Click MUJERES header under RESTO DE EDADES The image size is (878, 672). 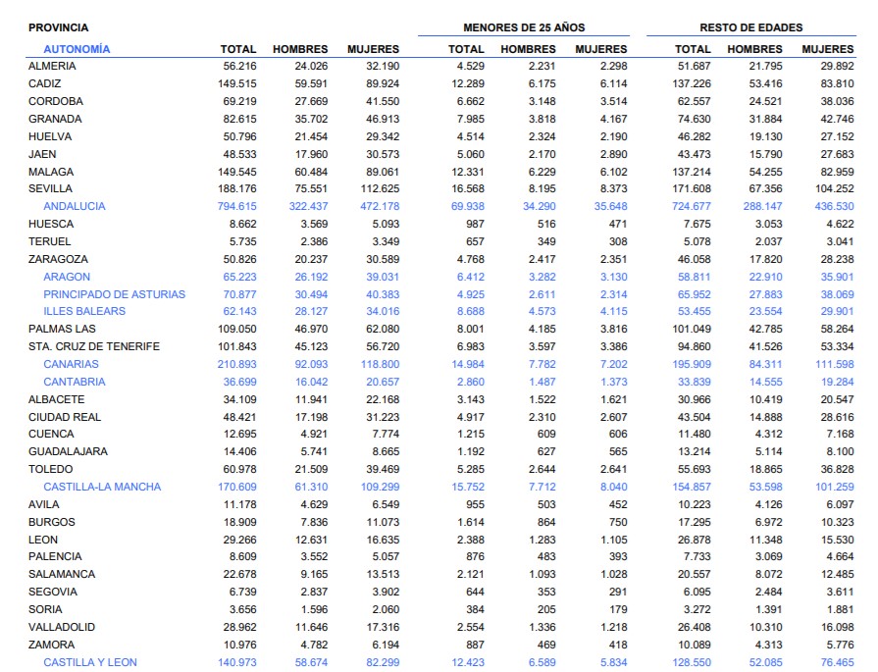[827, 48]
